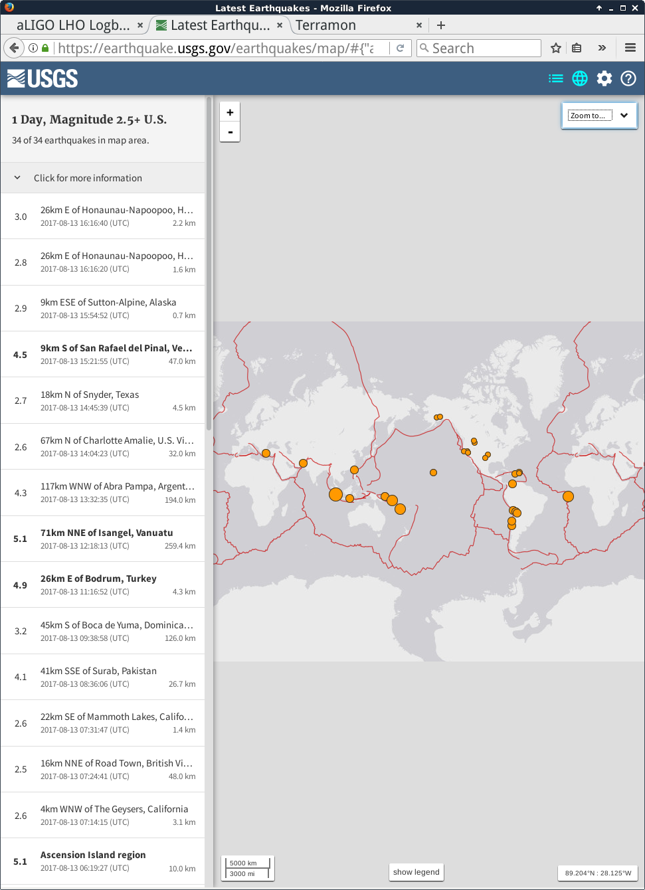The image size is (645, 890).
Task: Select 22km SE of Mammoth Lakes earthquake
Action: point(103,723)
